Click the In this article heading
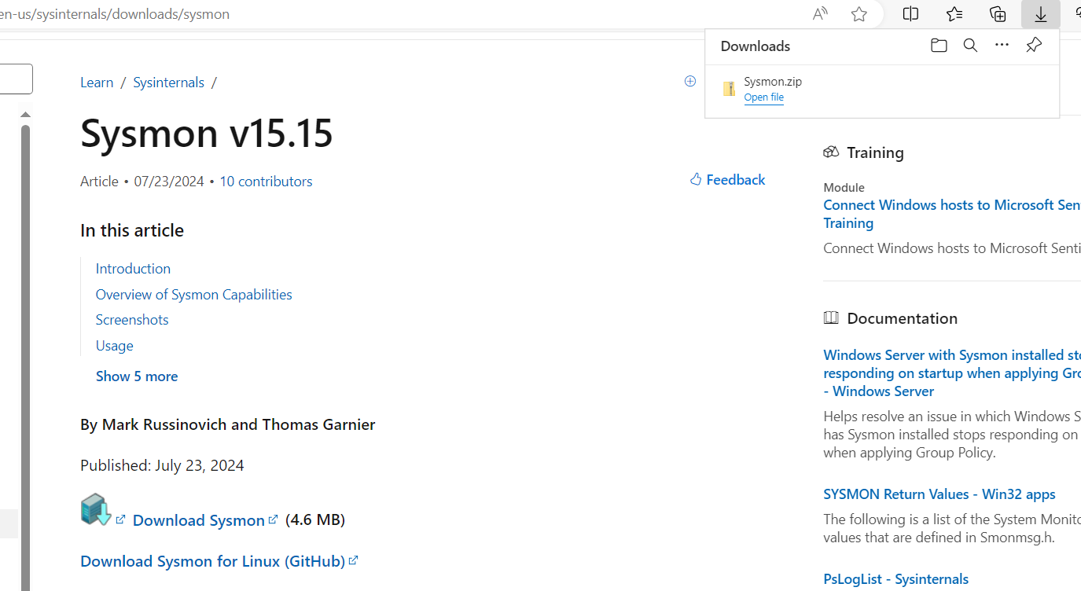Viewport: 1081px width, 591px height. pyautogui.click(x=132, y=230)
